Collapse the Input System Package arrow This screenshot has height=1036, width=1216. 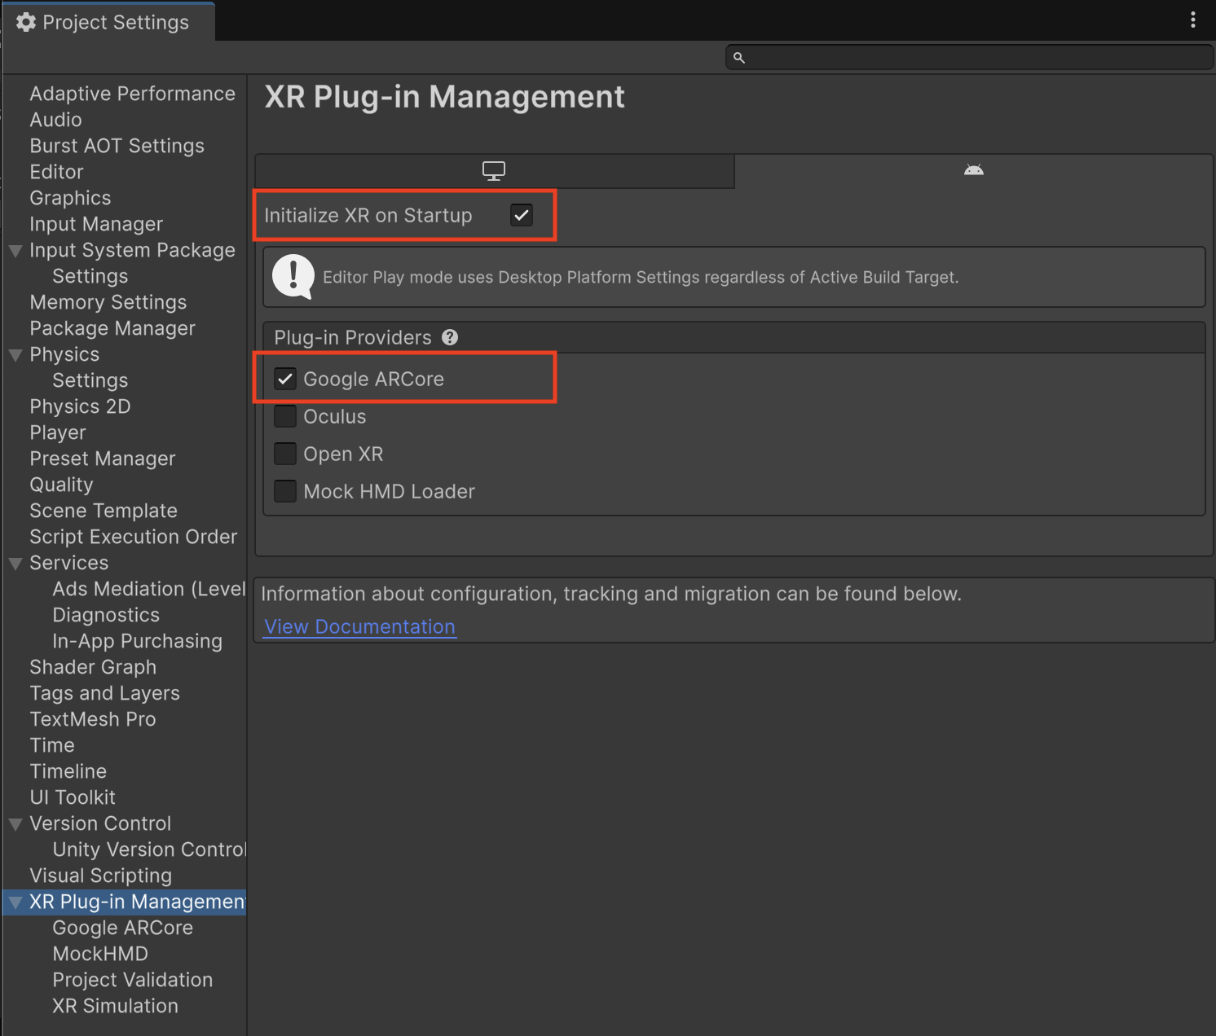click(15, 251)
